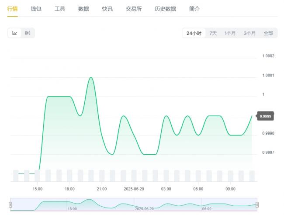Click the 15:00 time axis label
This screenshot has height=215, width=284.
click(x=38, y=189)
